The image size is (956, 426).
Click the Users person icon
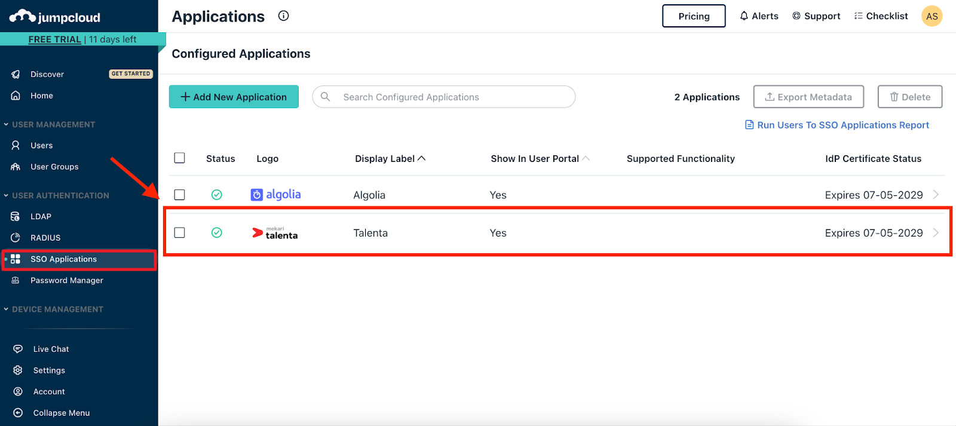[x=16, y=145]
